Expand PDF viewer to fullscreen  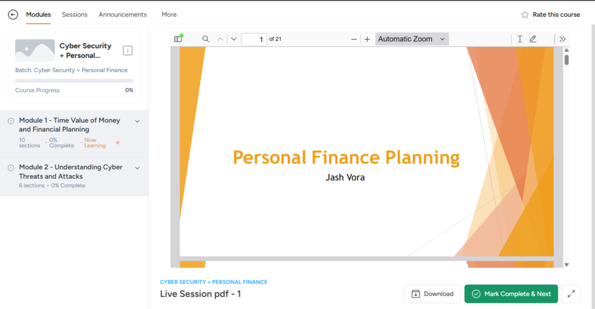(x=571, y=294)
